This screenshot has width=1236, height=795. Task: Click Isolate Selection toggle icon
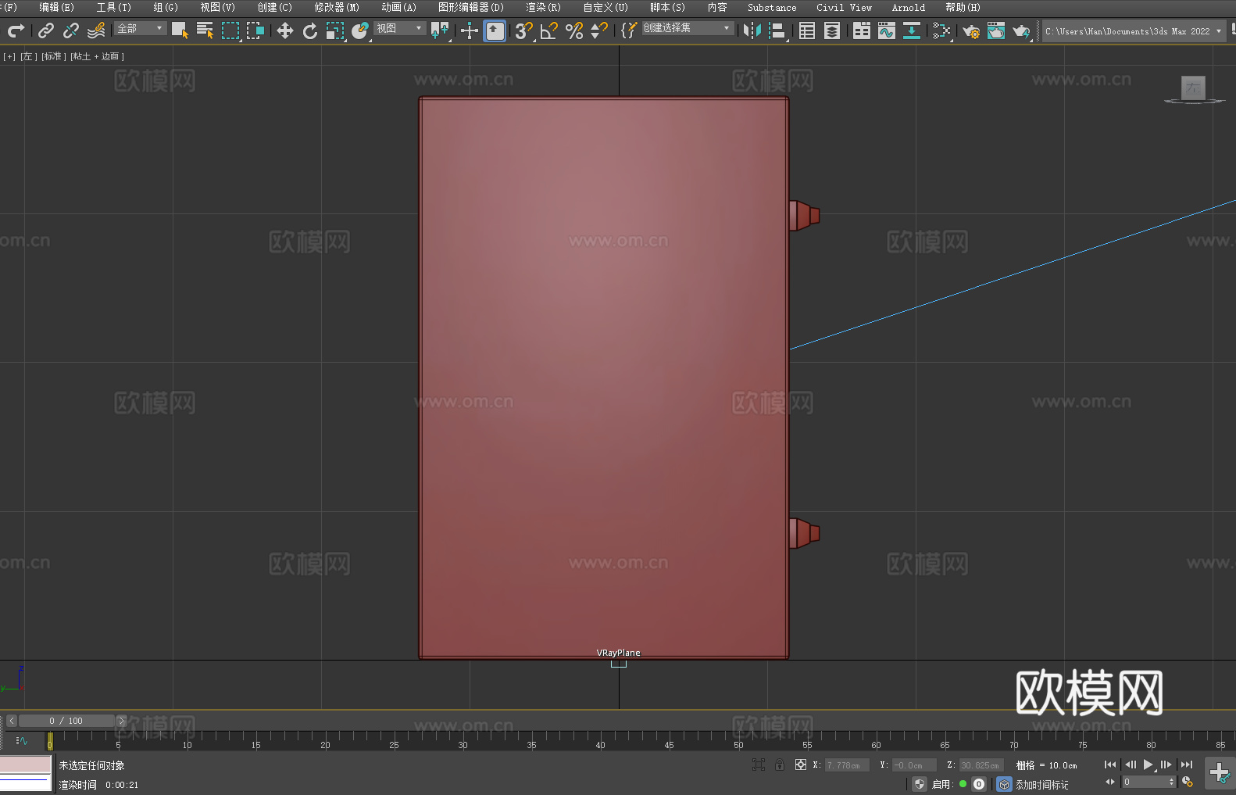click(x=758, y=765)
